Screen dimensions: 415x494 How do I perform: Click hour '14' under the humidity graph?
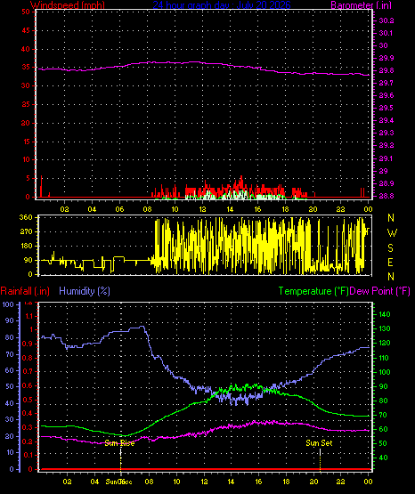(231, 482)
